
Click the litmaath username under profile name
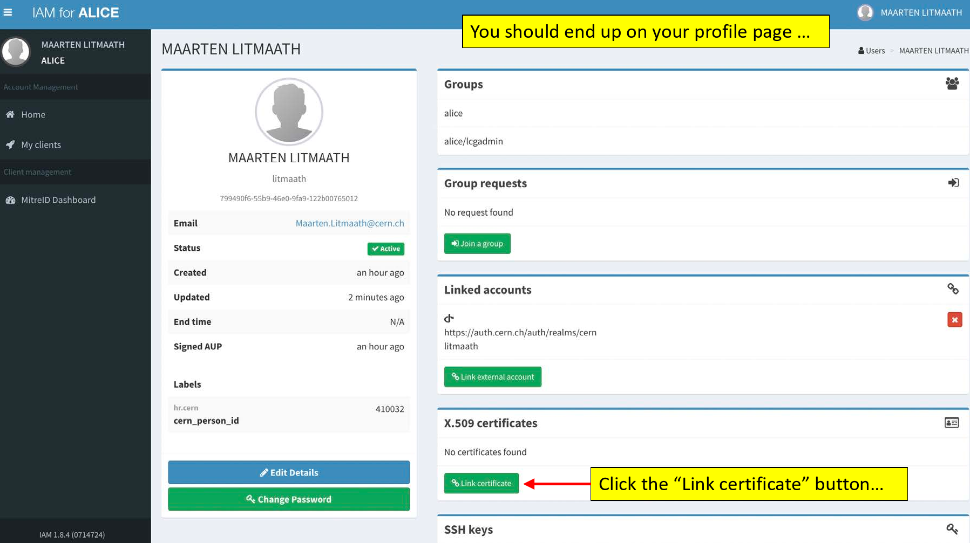[x=289, y=178]
